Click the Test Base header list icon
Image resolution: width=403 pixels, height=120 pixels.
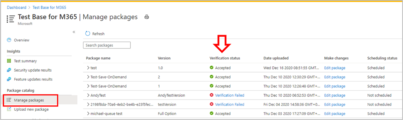tap(11, 19)
